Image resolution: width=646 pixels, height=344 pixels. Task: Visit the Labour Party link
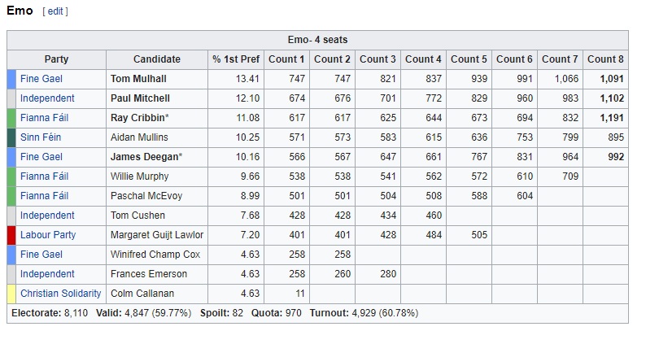point(48,235)
